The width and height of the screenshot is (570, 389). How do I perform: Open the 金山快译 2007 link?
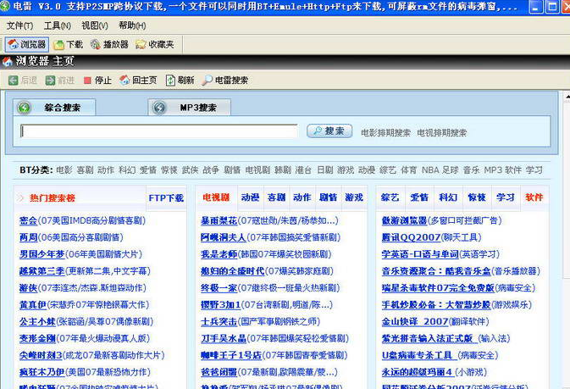pyautogui.click(x=415, y=322)
